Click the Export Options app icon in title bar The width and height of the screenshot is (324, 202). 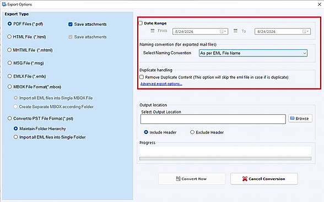point(4,4)
